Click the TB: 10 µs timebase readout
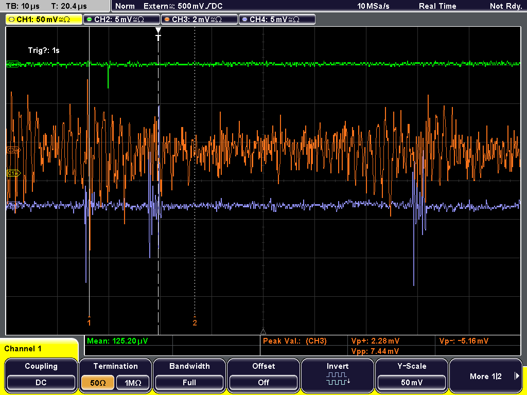 [23, 6]
